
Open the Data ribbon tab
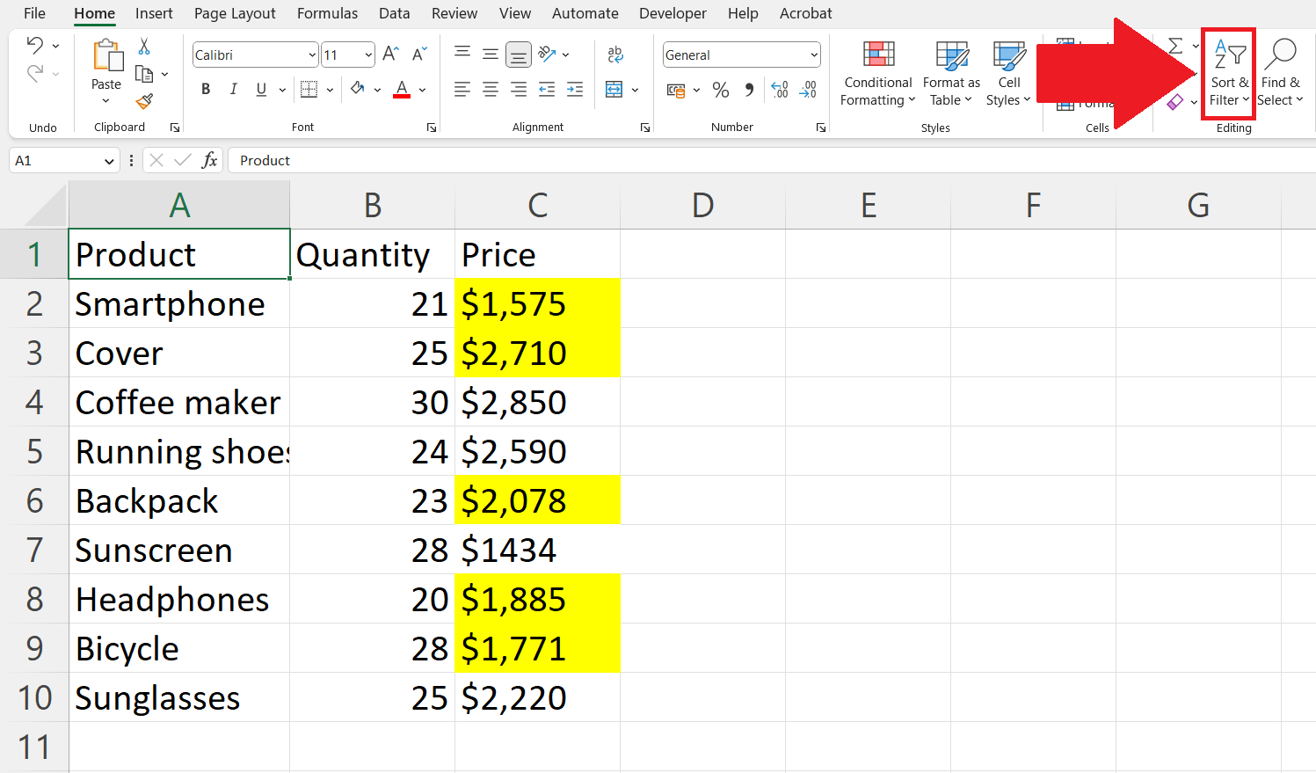tap(394, 13)
